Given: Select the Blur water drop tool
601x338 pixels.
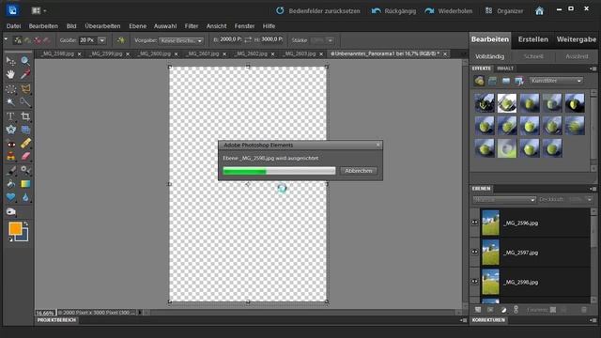Looking at the screenshot, I should click(x=25, y=197).
